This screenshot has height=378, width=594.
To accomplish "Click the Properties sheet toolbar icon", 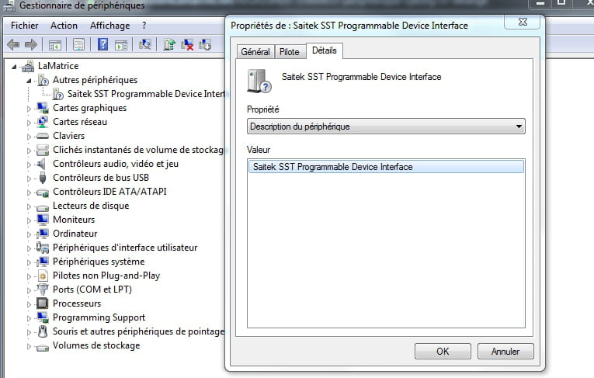I will pyautogui.click(x=78, y=45).
